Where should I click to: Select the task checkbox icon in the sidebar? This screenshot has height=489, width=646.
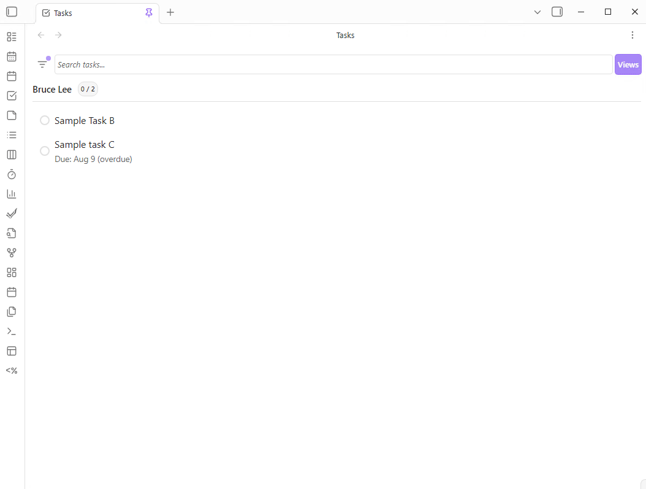pos(11,95)
